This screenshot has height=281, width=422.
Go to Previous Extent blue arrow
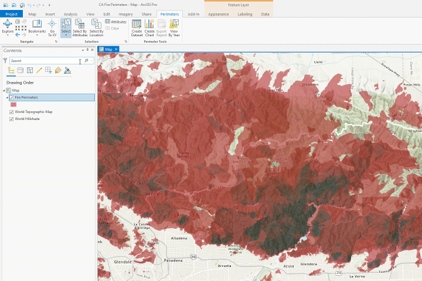tap(18, 35)
